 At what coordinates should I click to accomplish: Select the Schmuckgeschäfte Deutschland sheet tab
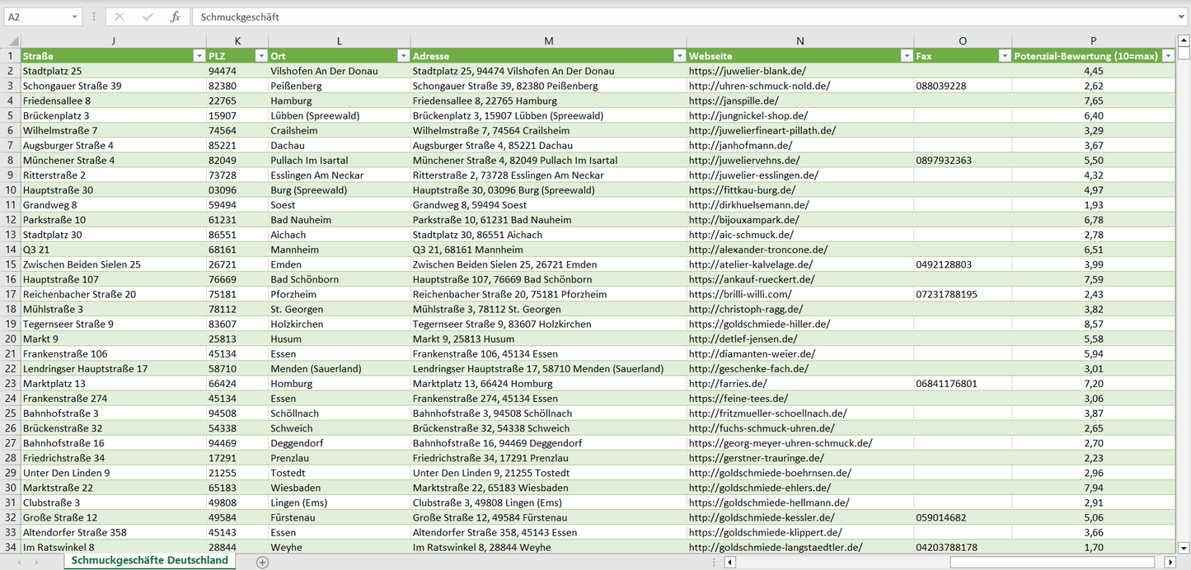tap(149, 560)
